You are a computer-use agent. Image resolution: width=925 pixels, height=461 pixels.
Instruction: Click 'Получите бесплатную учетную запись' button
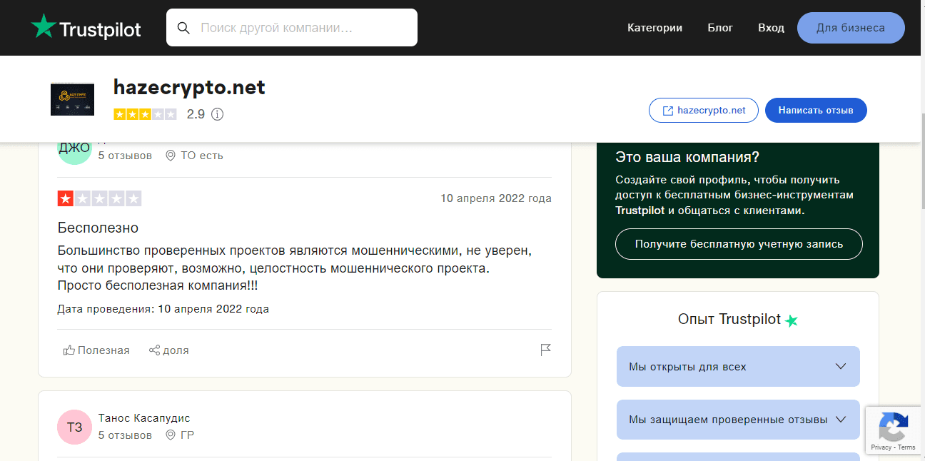pyautogui.click(x=738, y=244)
